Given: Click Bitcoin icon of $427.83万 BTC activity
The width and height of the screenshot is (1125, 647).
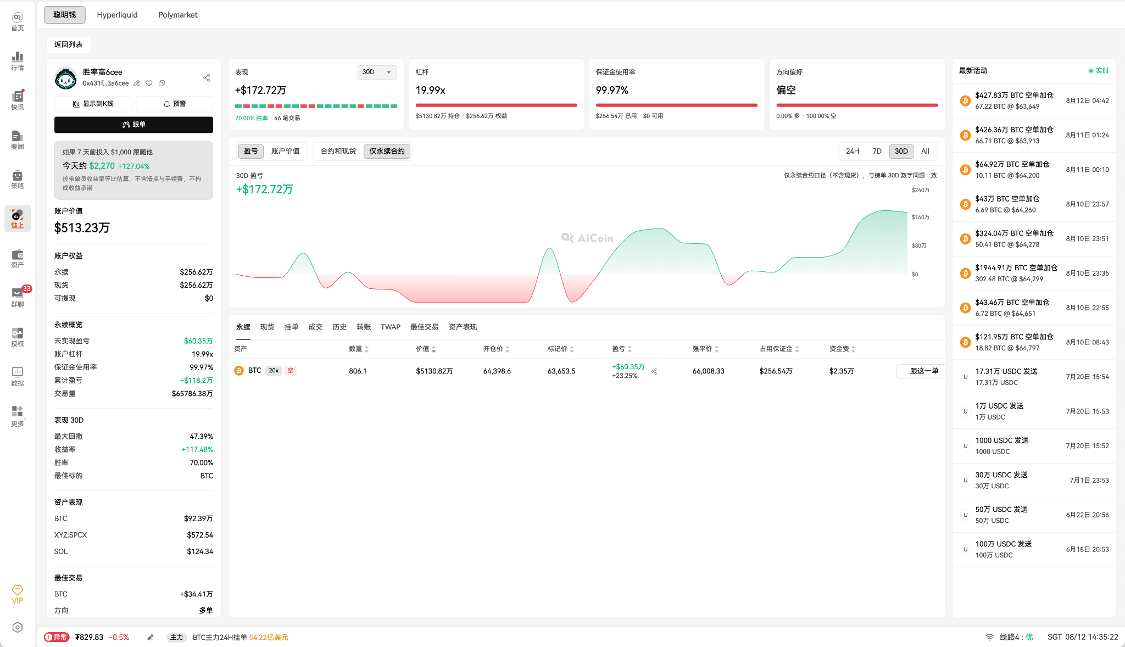Looking at the screenshot, I should [x=965, y=101].
